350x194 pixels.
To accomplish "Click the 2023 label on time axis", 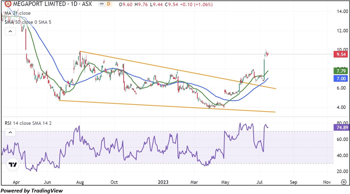I will click(x=163, y=182).
